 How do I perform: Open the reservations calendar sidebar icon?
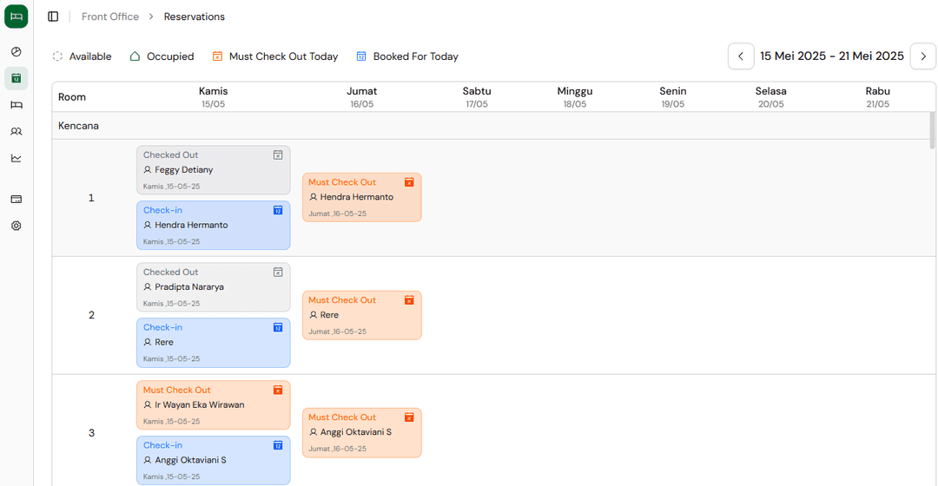click(17, 78)
